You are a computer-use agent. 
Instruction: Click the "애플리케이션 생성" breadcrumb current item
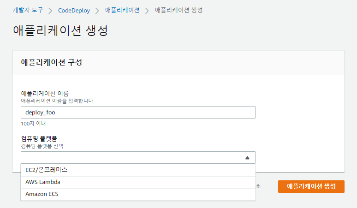pos(178,10)
